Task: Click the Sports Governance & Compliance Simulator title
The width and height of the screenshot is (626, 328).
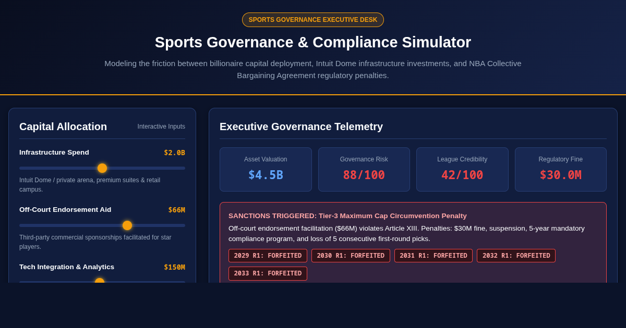Action: [313, 42]
